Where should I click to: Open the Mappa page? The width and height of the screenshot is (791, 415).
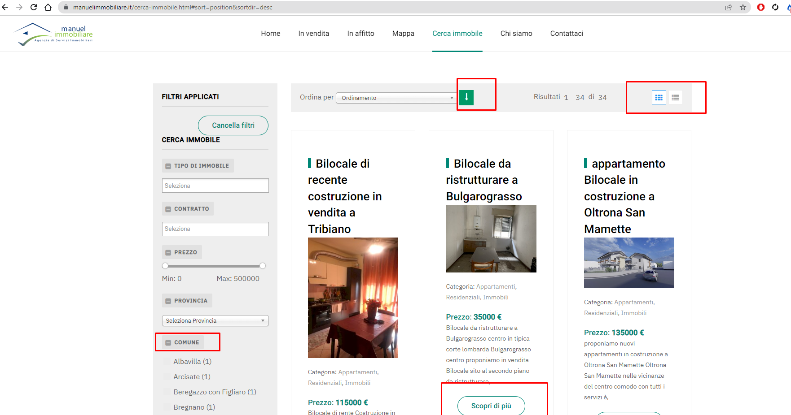coord(403,34)
